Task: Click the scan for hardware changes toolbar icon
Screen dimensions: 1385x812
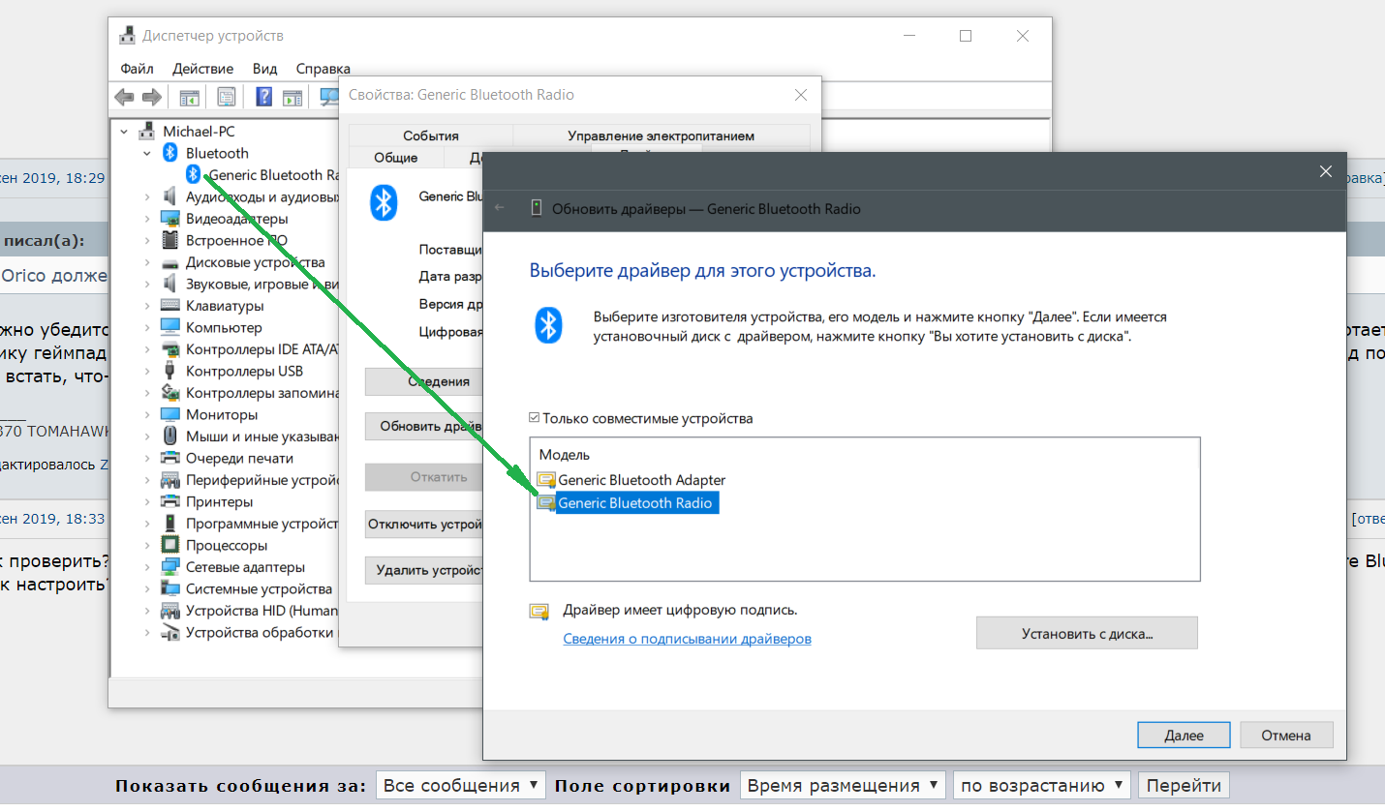Action: [329, 97]
